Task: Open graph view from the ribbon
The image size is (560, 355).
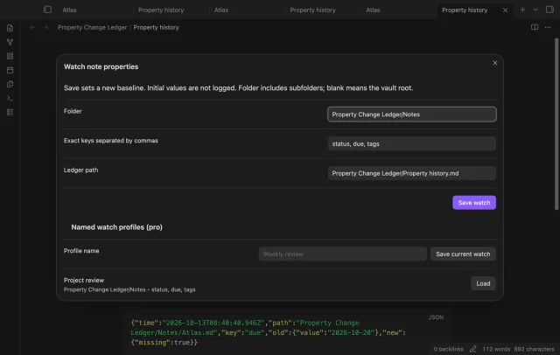Action: tap(10, 42)
